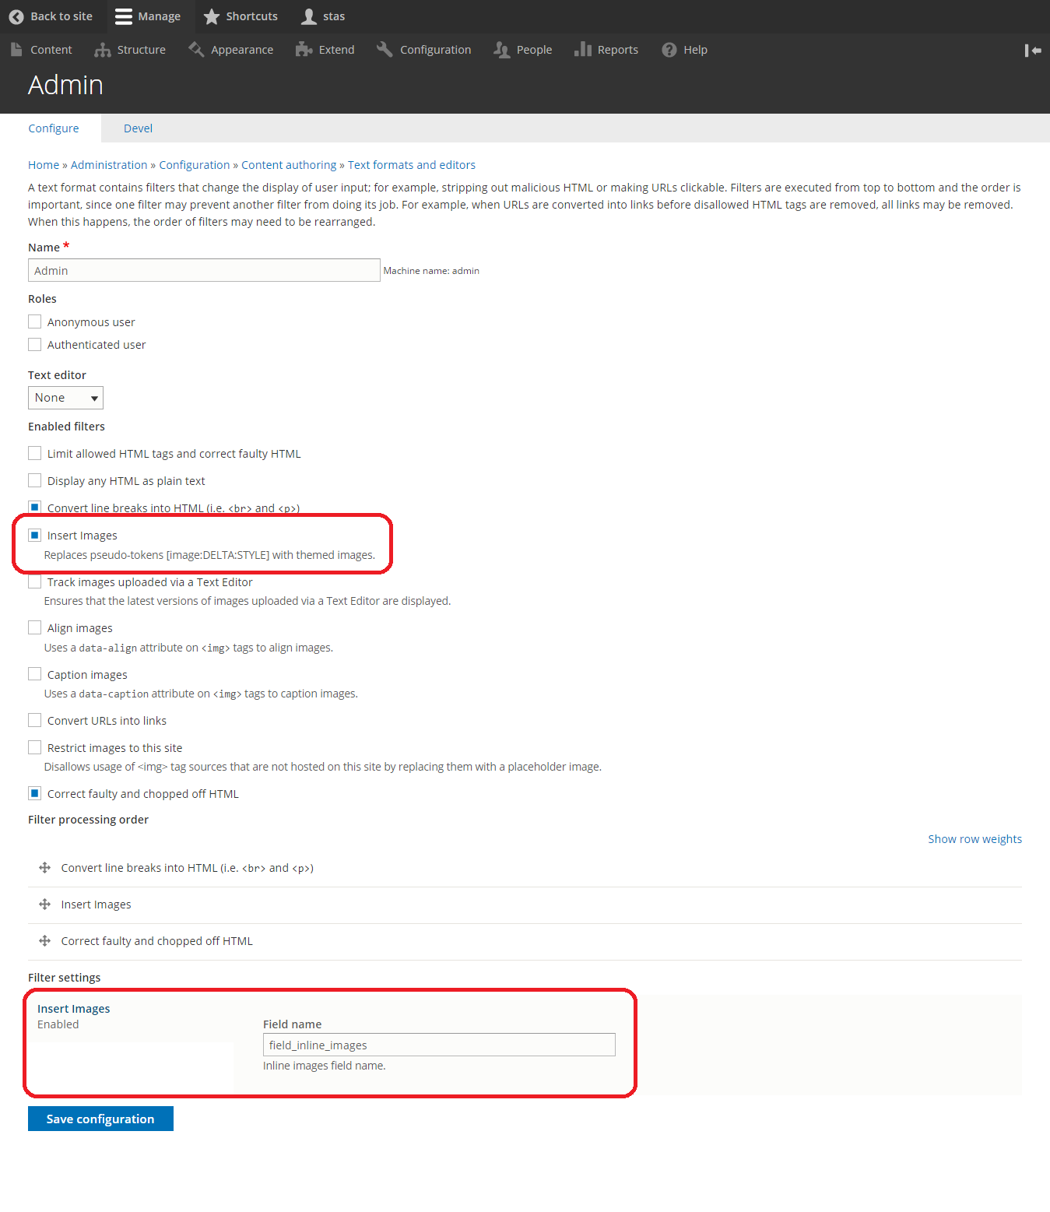The width and height of the screenshot is (1050, 1212).
Task: Enable the Caption images filter
Action: coord(35,674)
